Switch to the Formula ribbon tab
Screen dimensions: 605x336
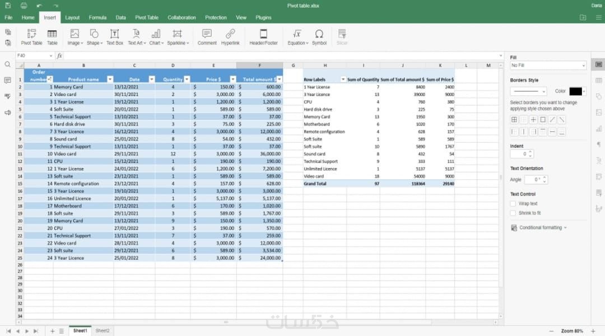point(97,17)
